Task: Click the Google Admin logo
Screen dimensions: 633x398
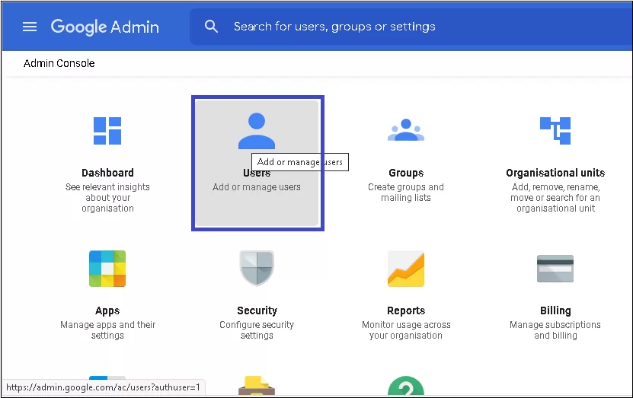Action: (104, 27)
